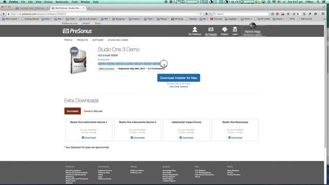
Task: Click the View Other Systems link
Action: click(x=178, y=87)
